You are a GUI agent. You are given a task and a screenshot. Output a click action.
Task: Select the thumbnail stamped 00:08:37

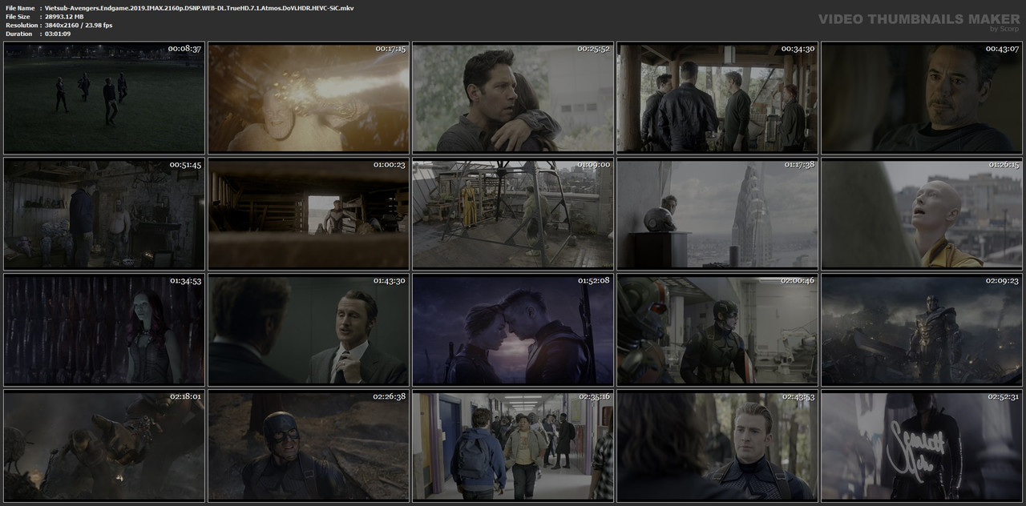click(104, 98)
